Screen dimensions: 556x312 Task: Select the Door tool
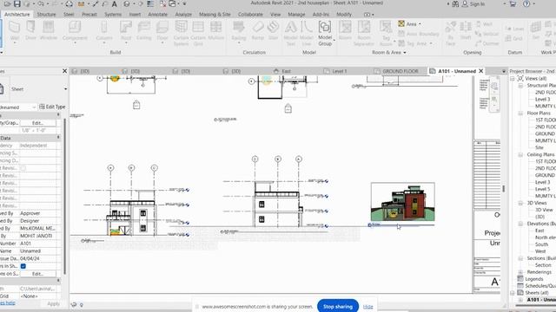(x=31, y=30)
